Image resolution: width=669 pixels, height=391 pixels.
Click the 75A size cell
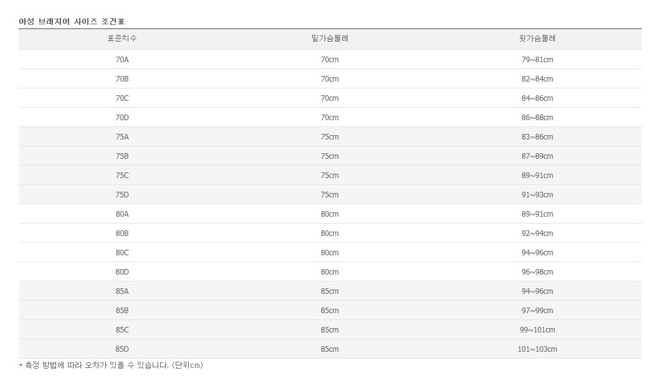122,137
